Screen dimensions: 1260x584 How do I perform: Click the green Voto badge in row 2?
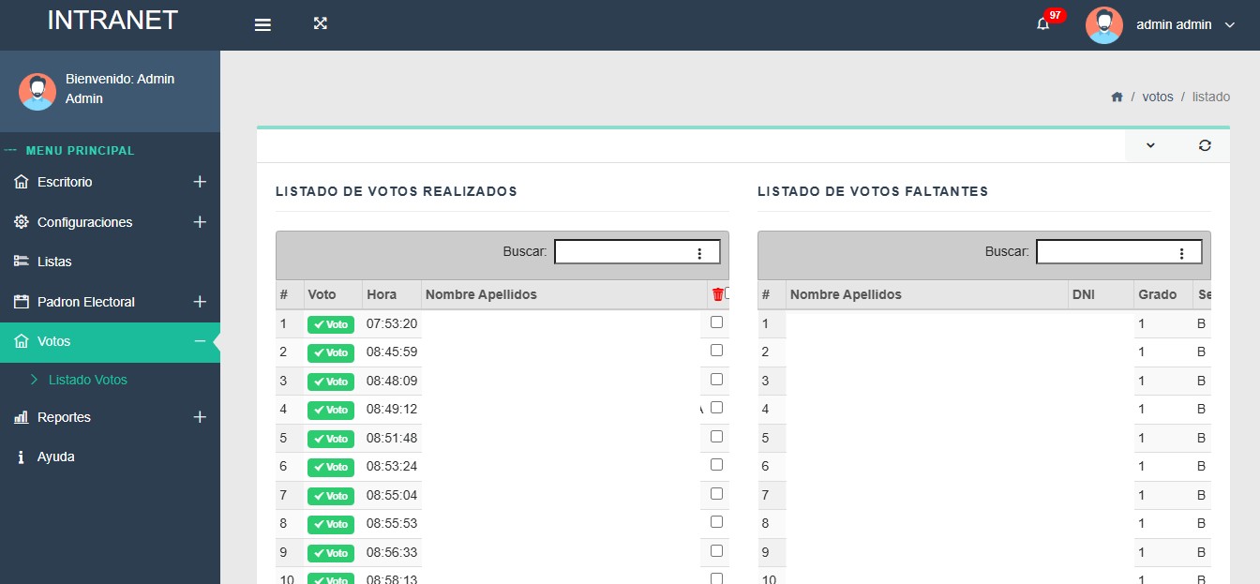(331, 352)
